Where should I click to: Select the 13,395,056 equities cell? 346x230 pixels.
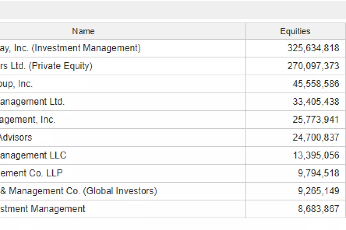[316, 155]
